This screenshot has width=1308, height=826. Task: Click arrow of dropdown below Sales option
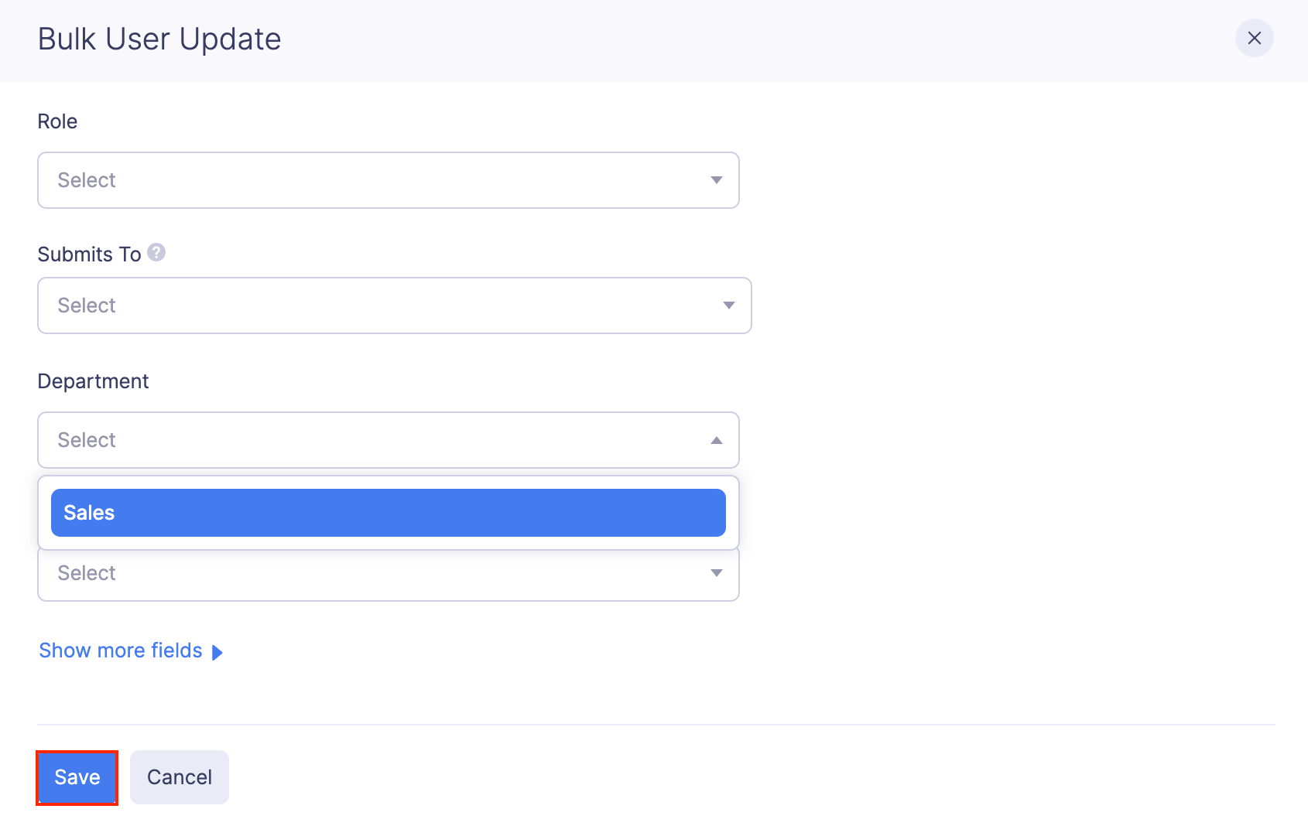[716, 573]
